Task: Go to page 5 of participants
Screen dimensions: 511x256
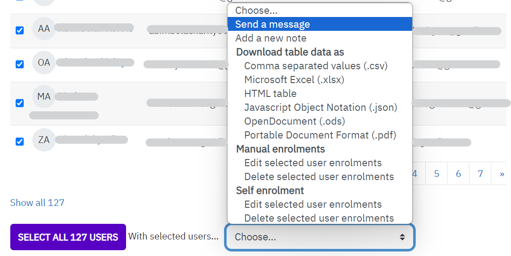Action: pyautogui.click(x=436, y=174)
